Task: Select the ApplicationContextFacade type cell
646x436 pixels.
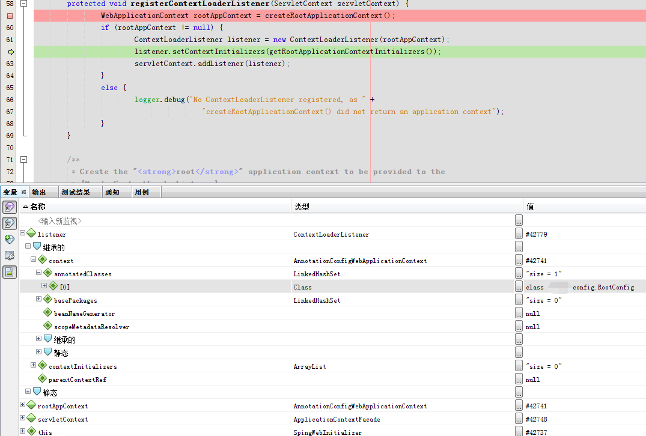Action: 337,419
